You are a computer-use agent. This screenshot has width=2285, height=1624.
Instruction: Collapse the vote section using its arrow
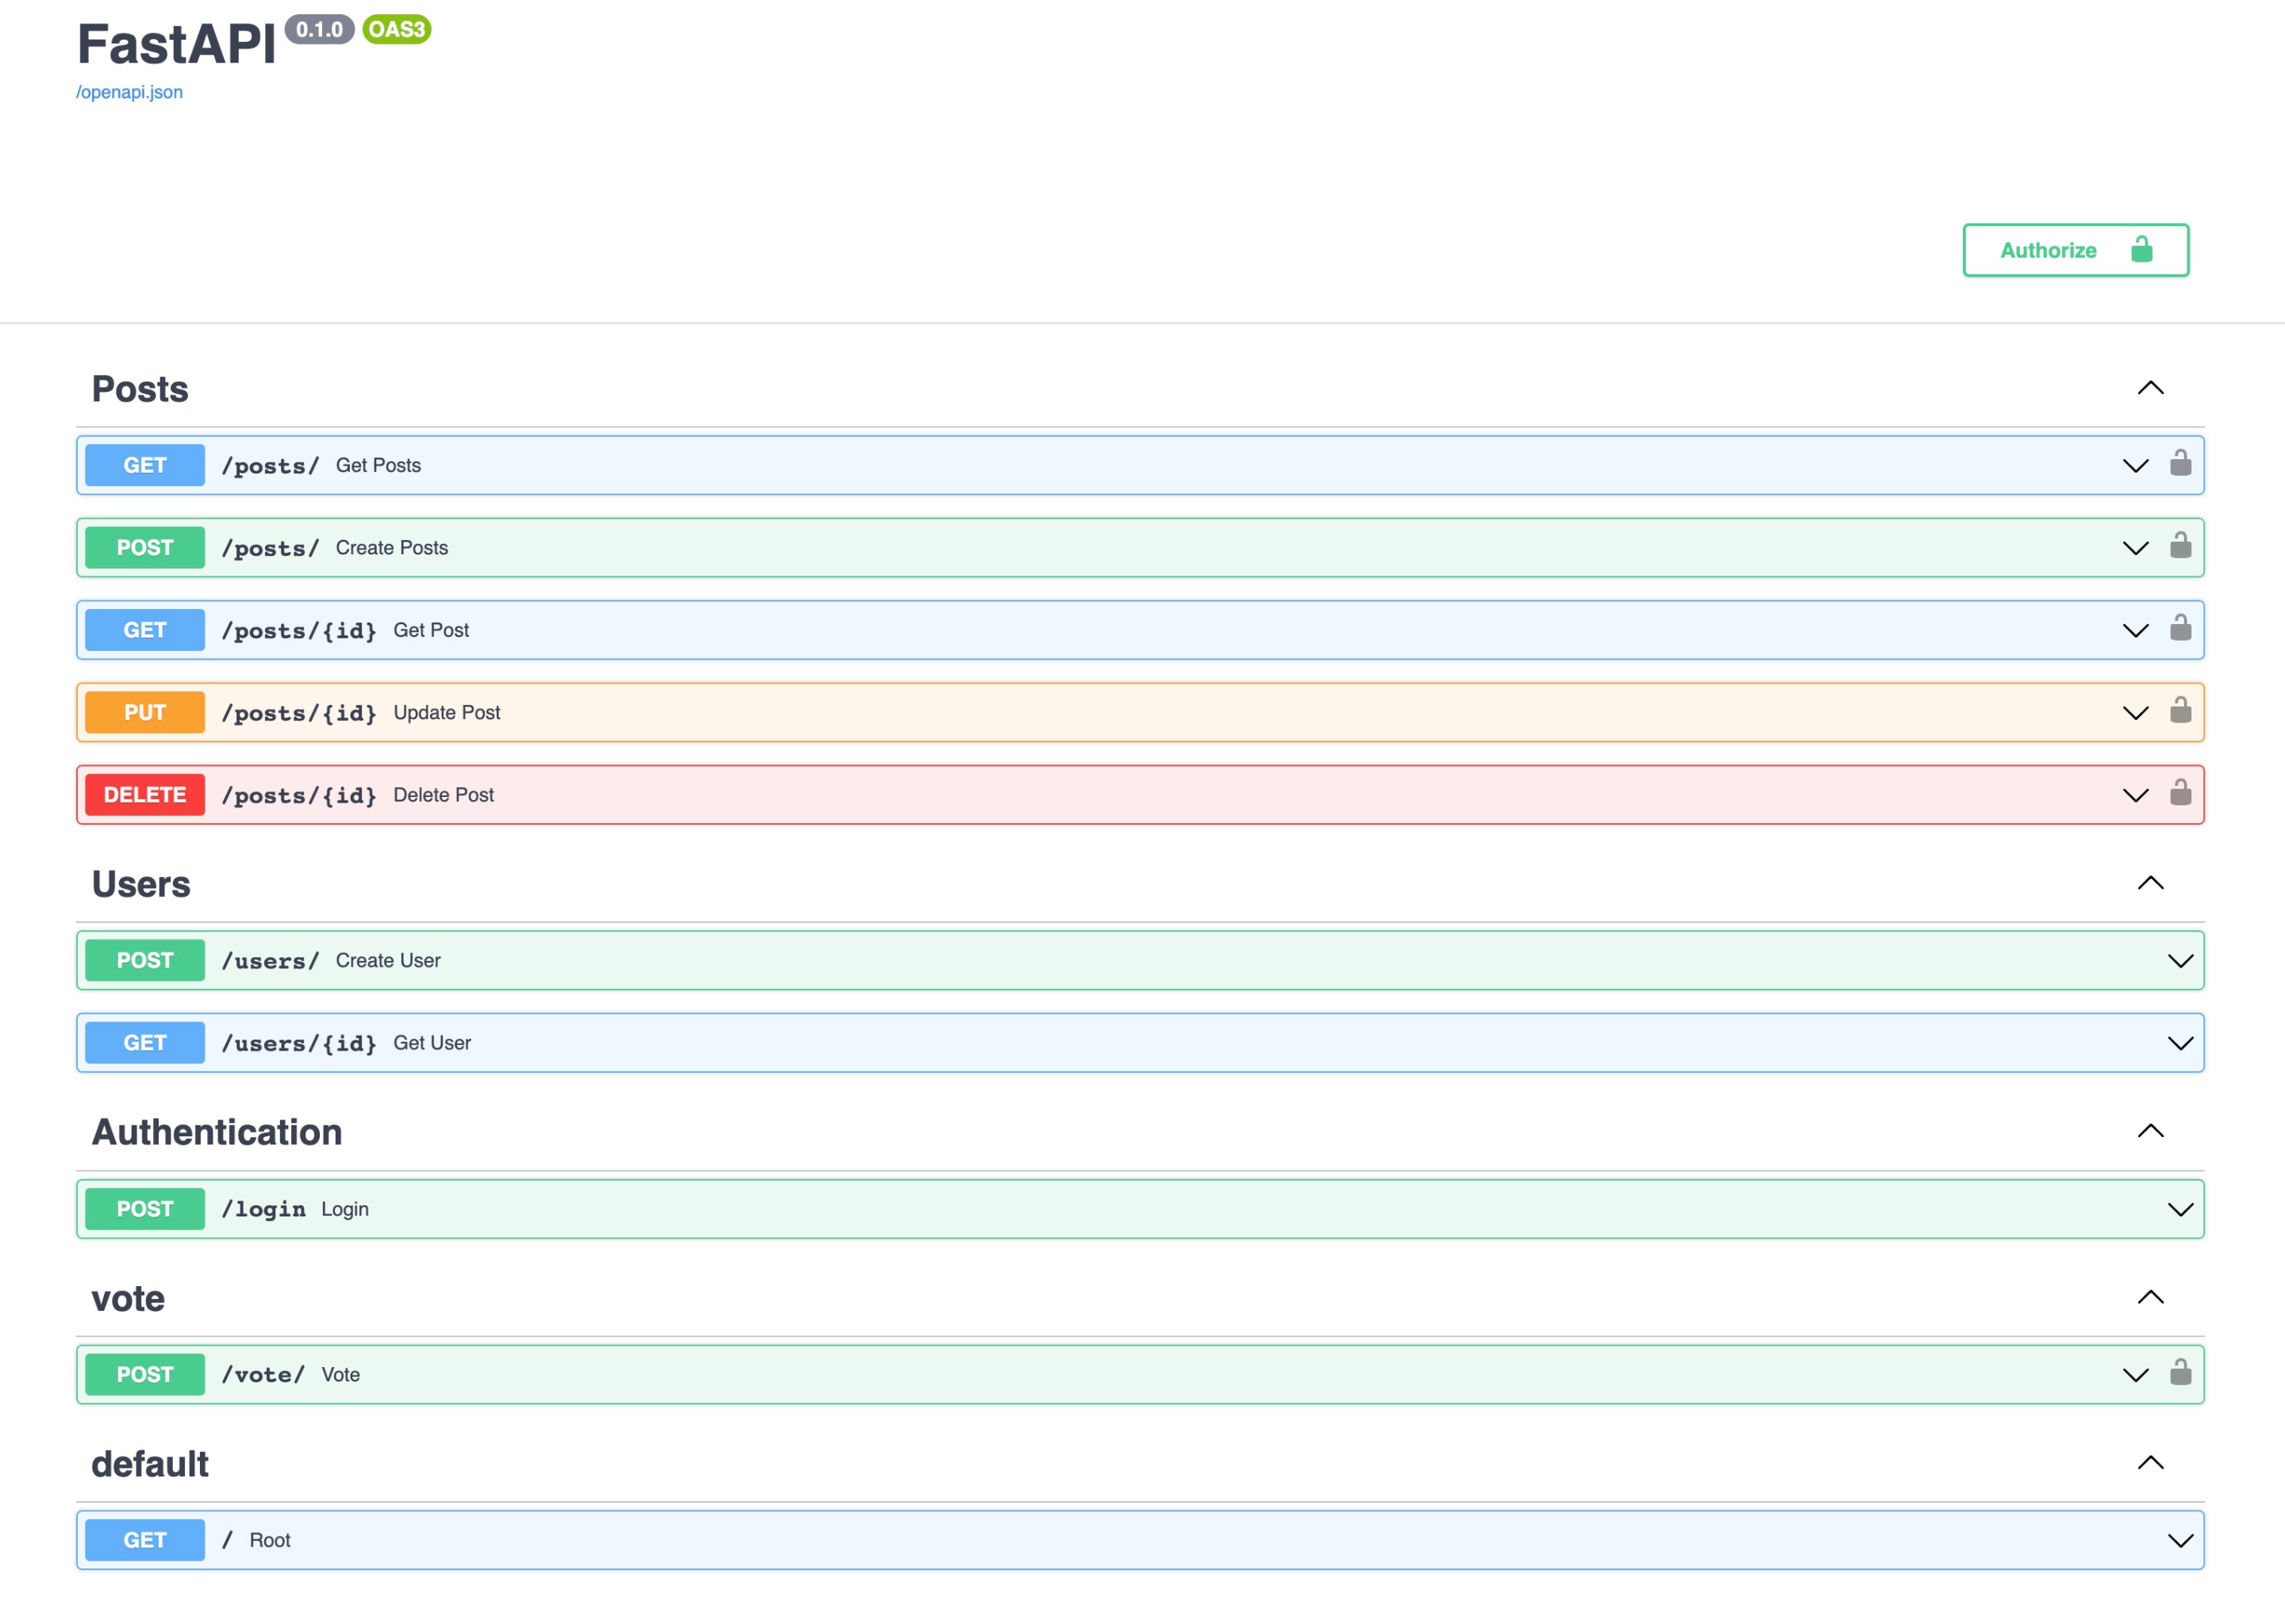pyautogui.click(x=2150, y=1297)
